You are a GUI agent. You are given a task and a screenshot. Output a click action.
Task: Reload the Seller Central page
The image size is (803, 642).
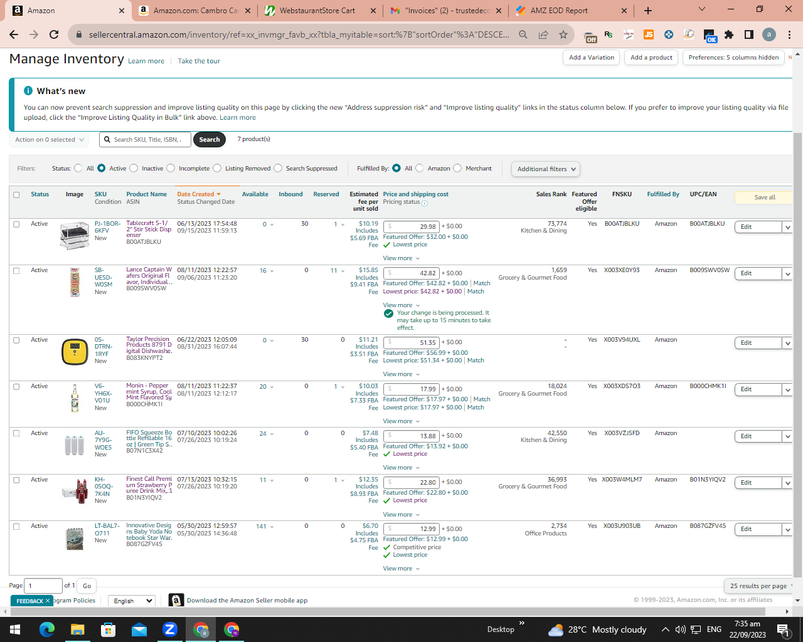pos(54,34)
